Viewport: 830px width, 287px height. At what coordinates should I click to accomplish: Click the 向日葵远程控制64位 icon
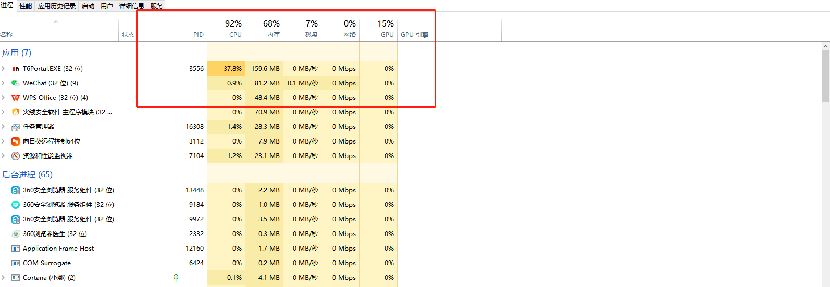click(16, 141)
